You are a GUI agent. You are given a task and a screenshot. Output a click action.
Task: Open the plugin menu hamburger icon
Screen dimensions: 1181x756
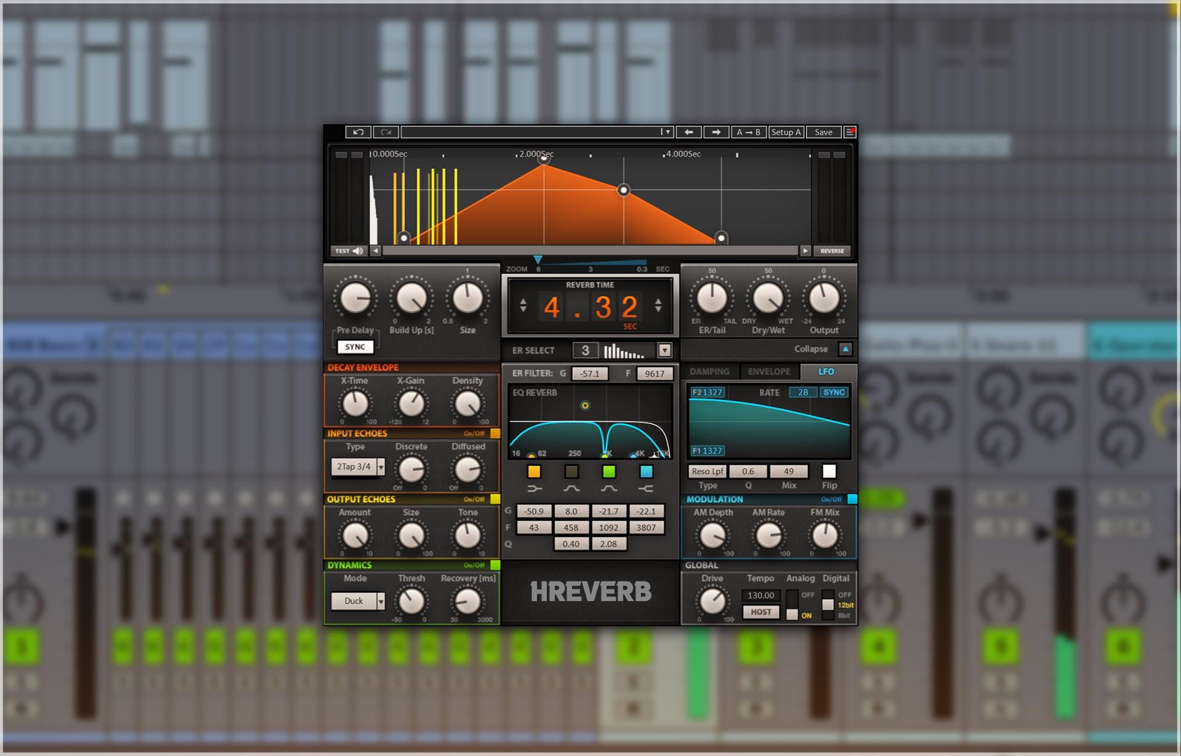[850, 132]
